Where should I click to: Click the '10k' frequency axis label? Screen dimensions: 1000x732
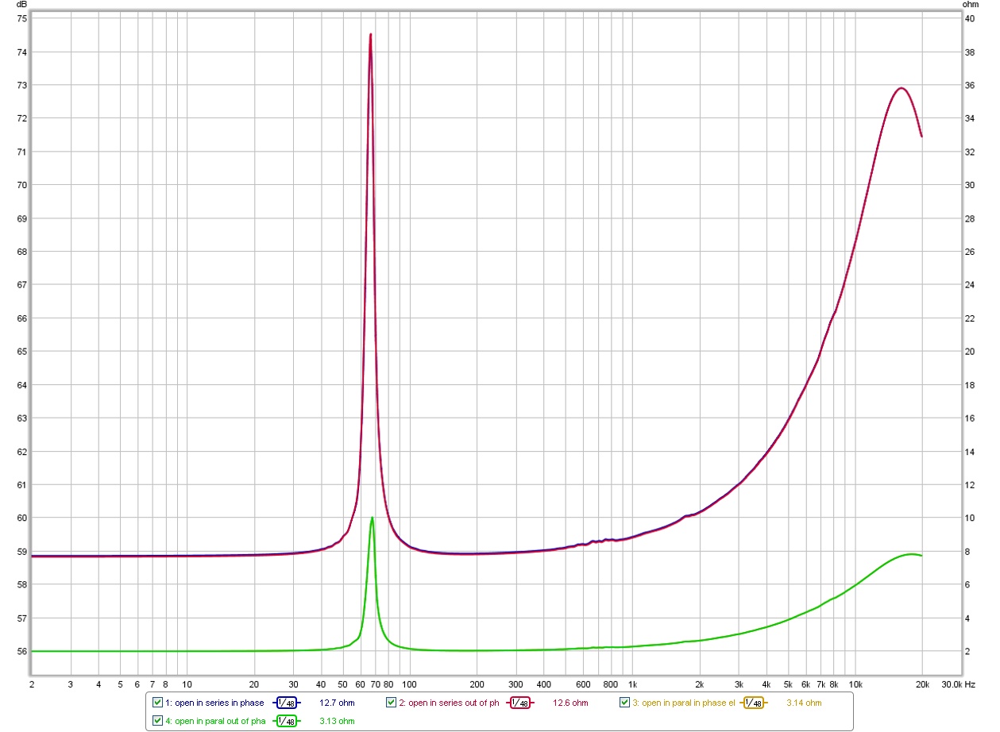tap(855, 684)
